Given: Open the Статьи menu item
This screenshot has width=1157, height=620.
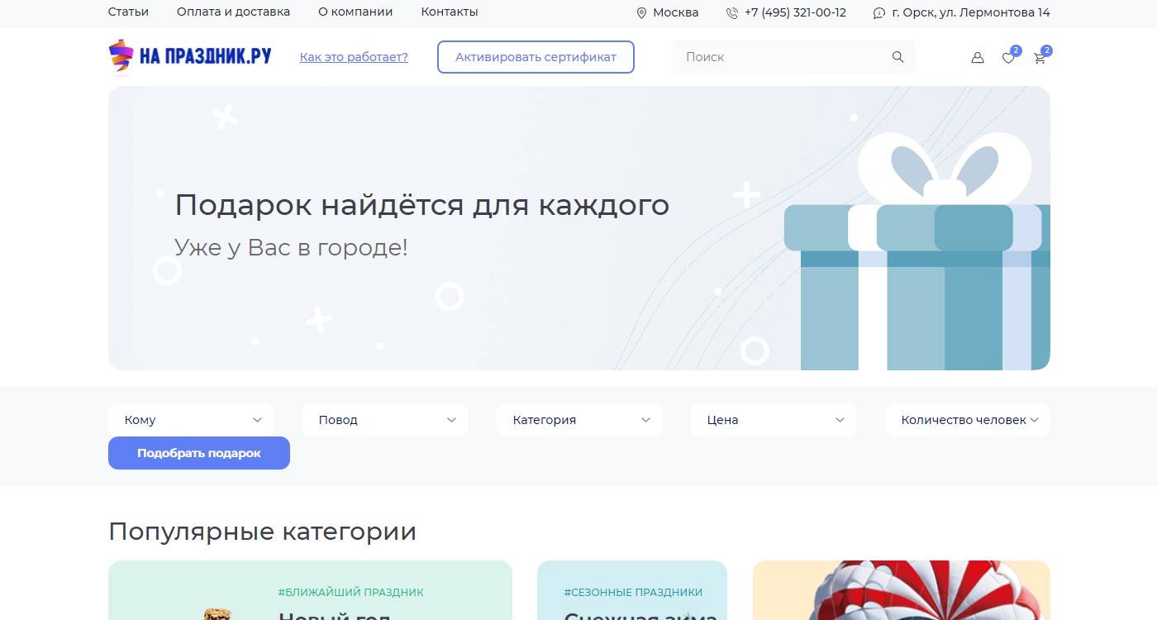Looking at the screenshot, I should pos(128,12).
